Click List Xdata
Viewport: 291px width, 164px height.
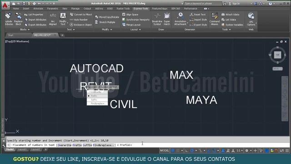(x=229, y=20)
